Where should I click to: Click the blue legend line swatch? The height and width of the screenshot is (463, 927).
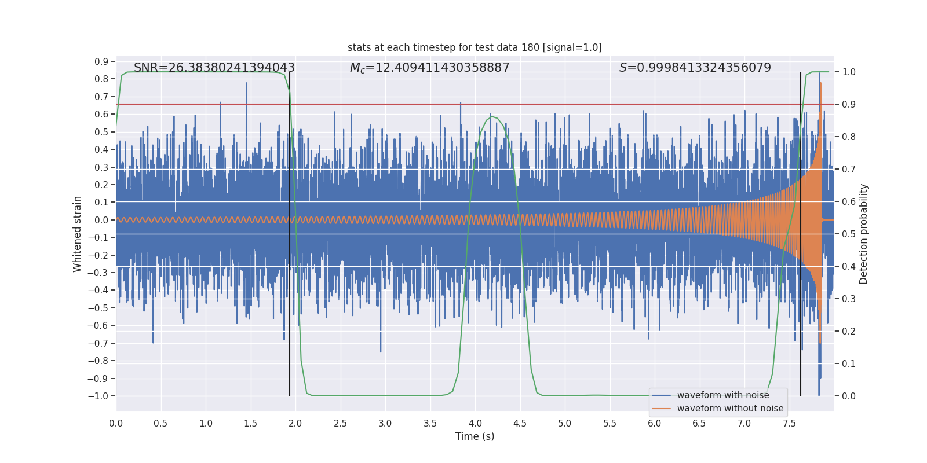[x=662, y=395]
